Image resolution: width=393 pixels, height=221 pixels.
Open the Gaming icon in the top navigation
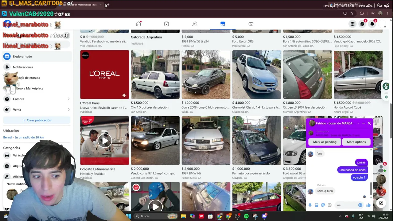point(251,24)
